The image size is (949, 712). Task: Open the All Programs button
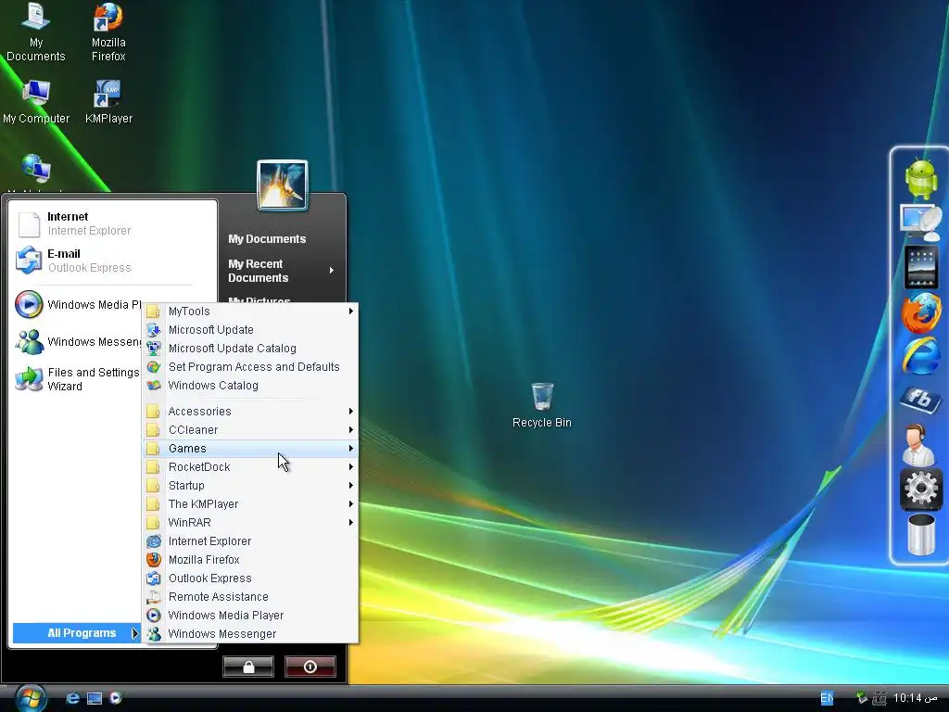tap(77, 633)
